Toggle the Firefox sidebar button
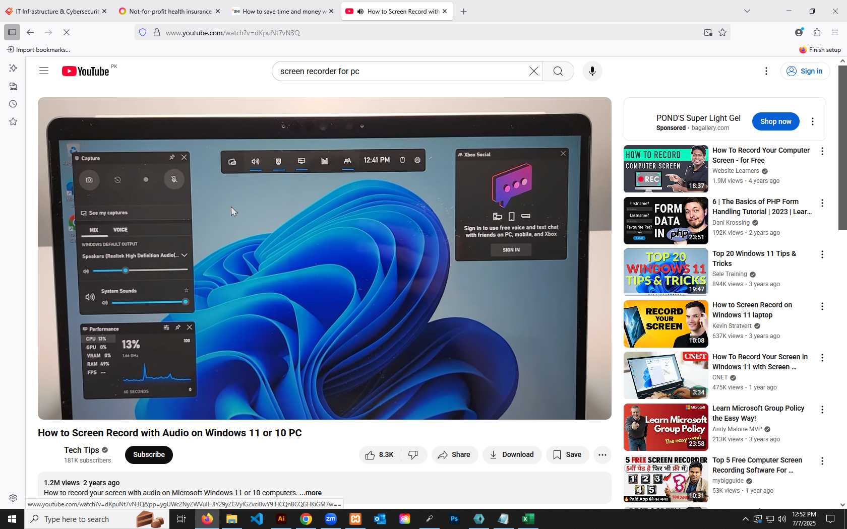 (12, 32)
